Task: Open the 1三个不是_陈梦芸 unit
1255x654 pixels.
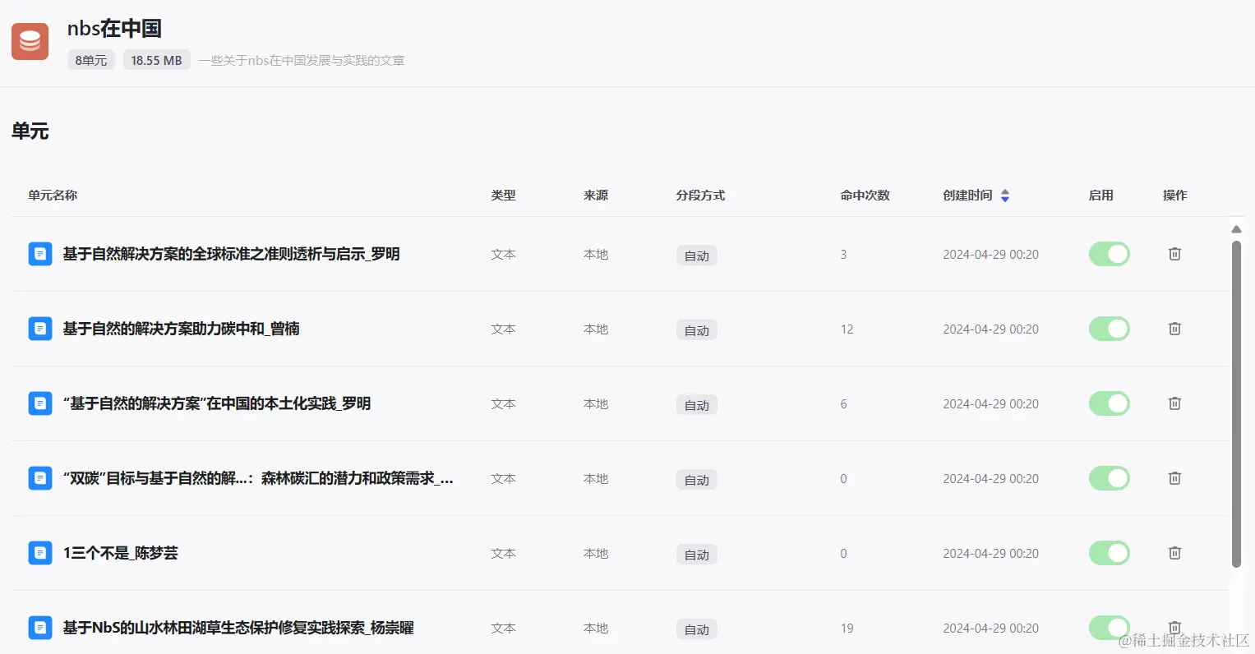Action: pos(121,553)
